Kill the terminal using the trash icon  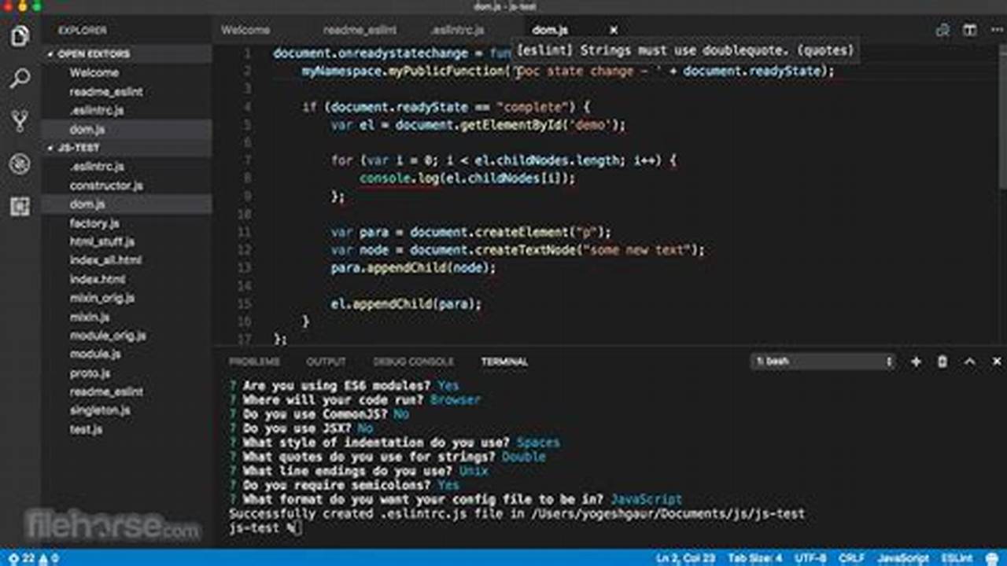pyautogui.click(x=942, y=362)
